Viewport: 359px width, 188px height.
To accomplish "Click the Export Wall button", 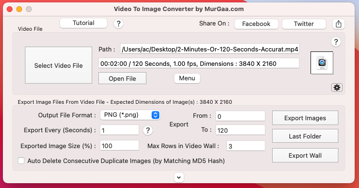I will pyautogui.click(x=305, y=155).
